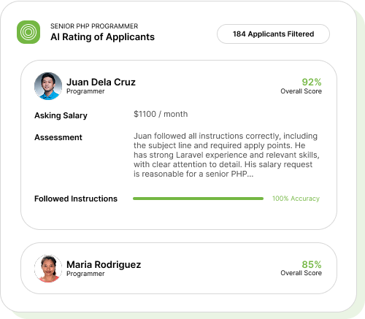Select the Juan Dela Cruz name
365x319 pixels.
point(101,82)
